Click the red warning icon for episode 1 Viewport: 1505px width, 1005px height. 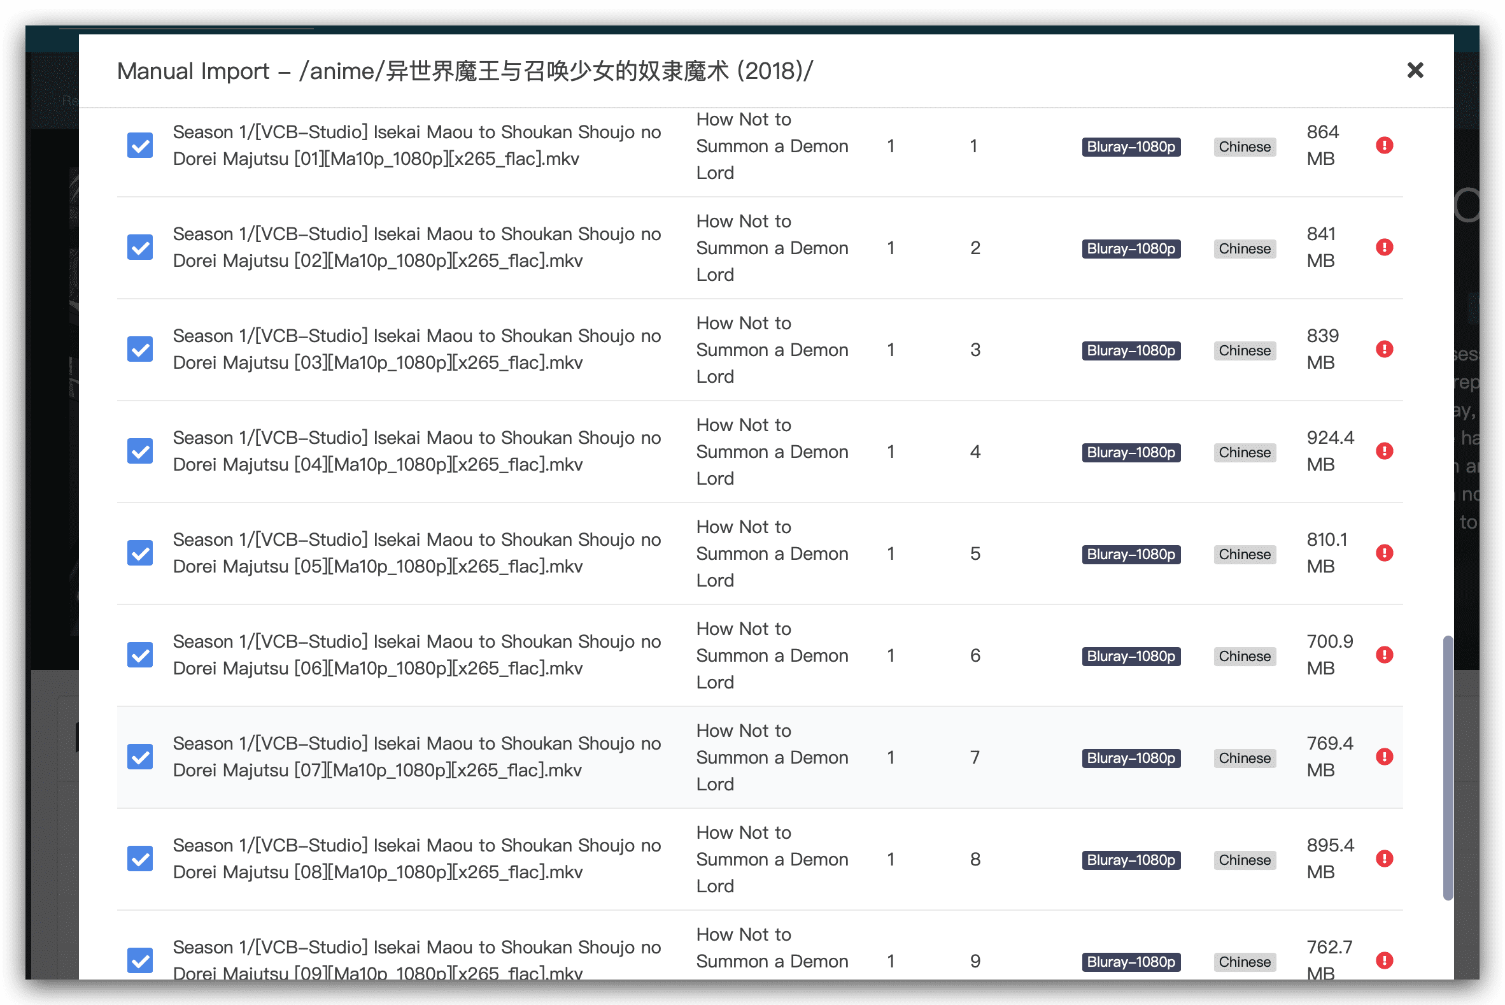(1384, 145)
